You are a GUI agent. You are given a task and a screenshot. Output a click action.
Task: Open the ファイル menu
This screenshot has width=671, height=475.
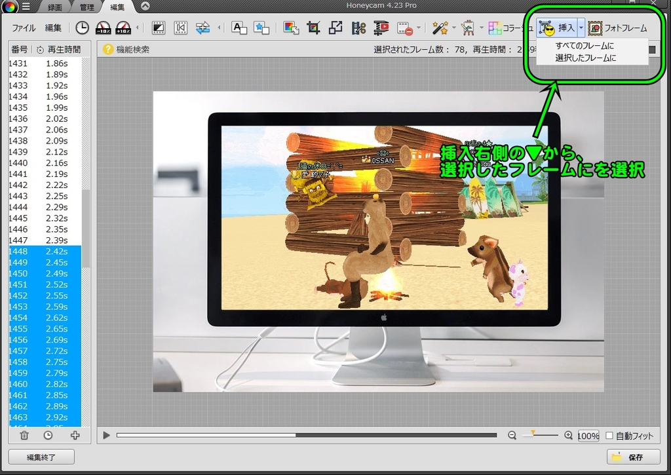[x=24, y=28]
